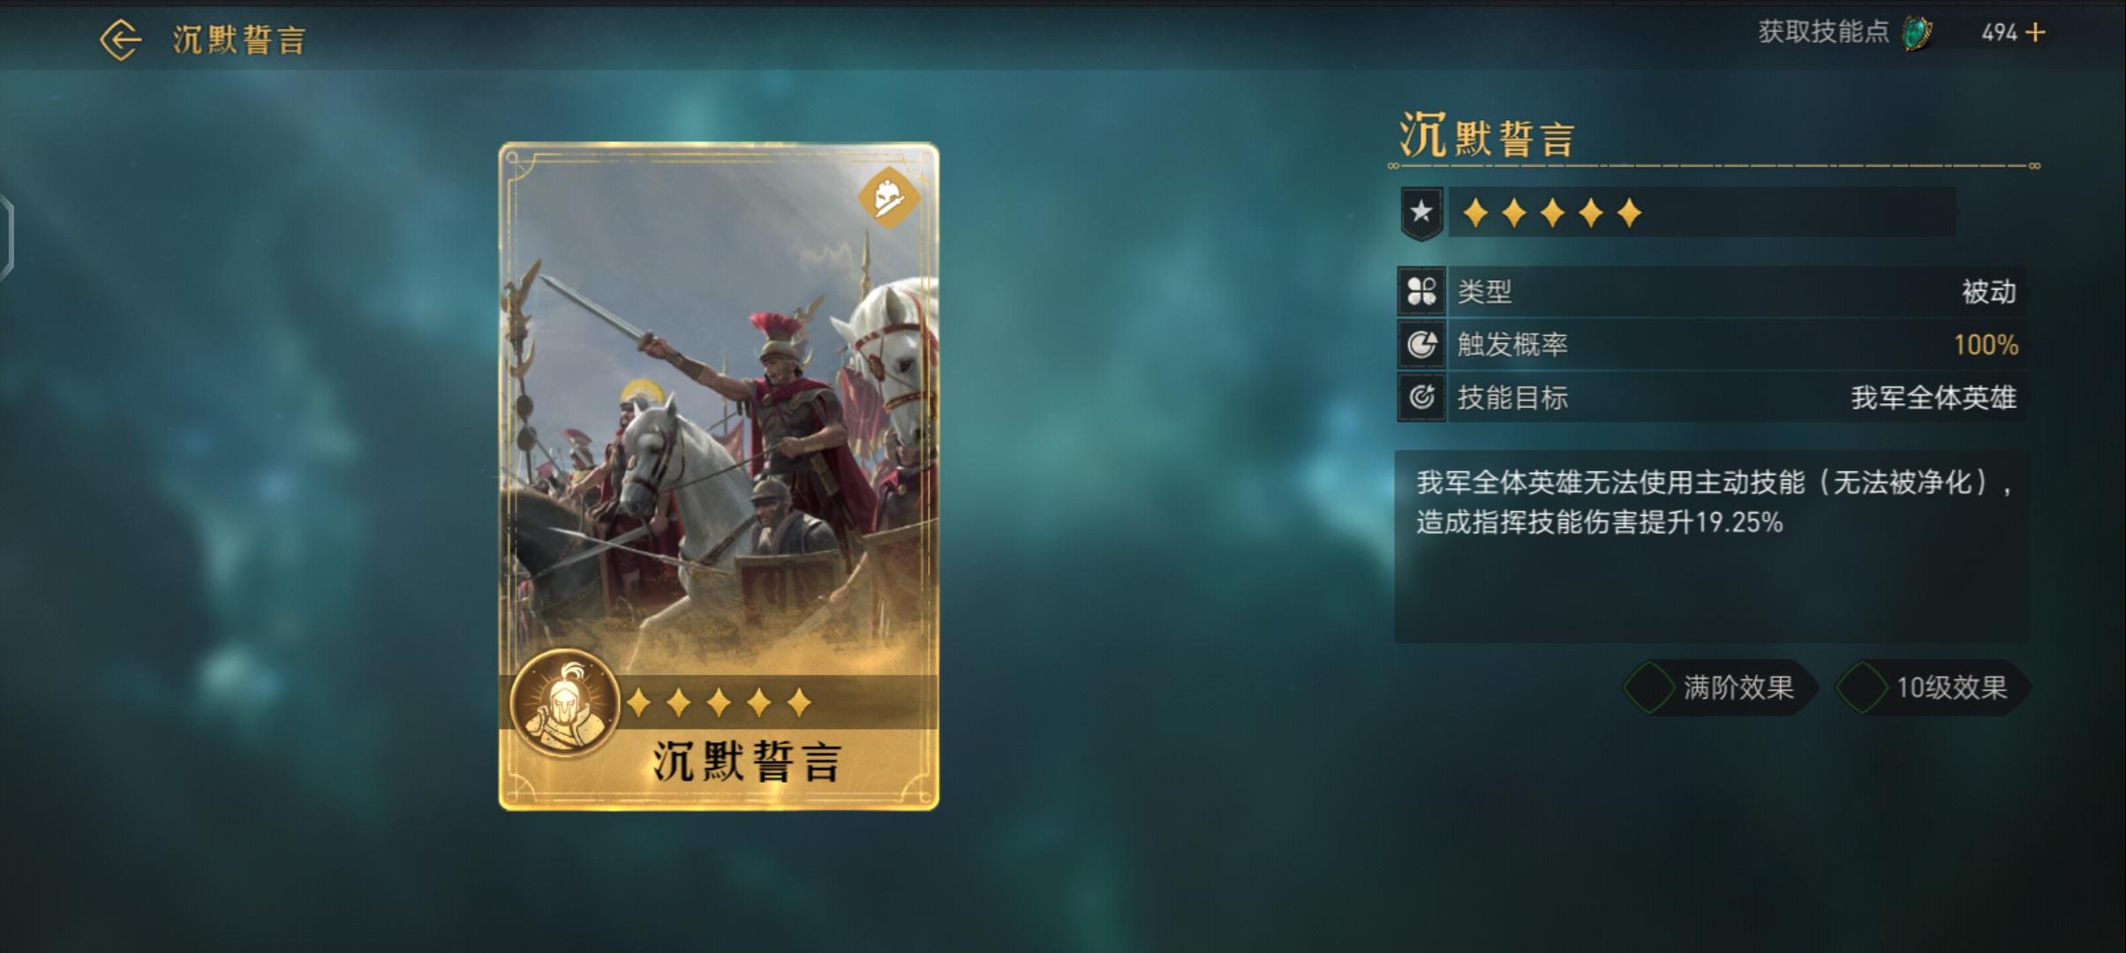Click the 技能目标 target icon
The height and width of the screenshot is (953, 2126).
pos(1421,397)
